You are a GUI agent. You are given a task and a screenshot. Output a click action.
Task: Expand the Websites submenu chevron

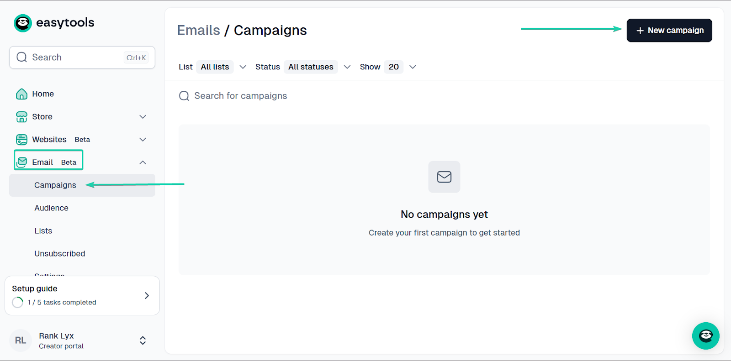tap(143, 140)
